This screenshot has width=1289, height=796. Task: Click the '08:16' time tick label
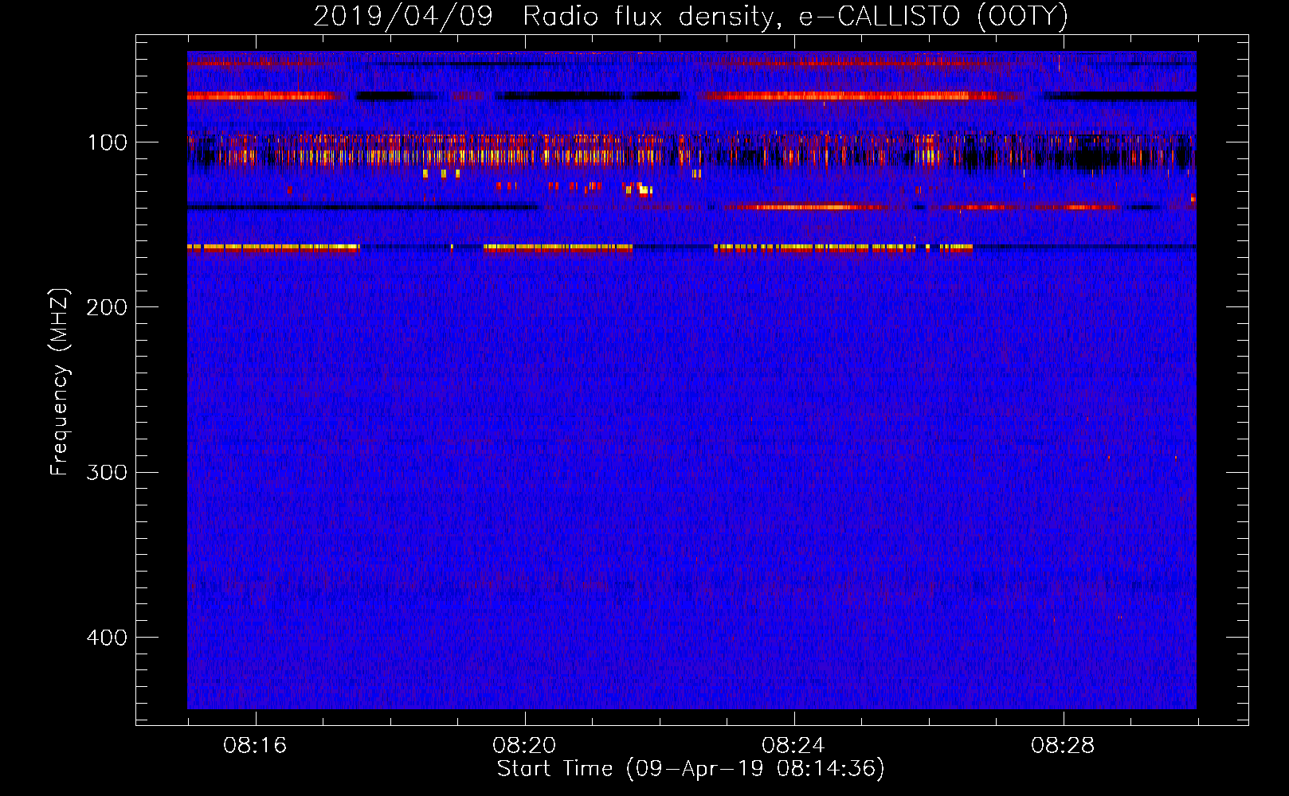point(255,746)
